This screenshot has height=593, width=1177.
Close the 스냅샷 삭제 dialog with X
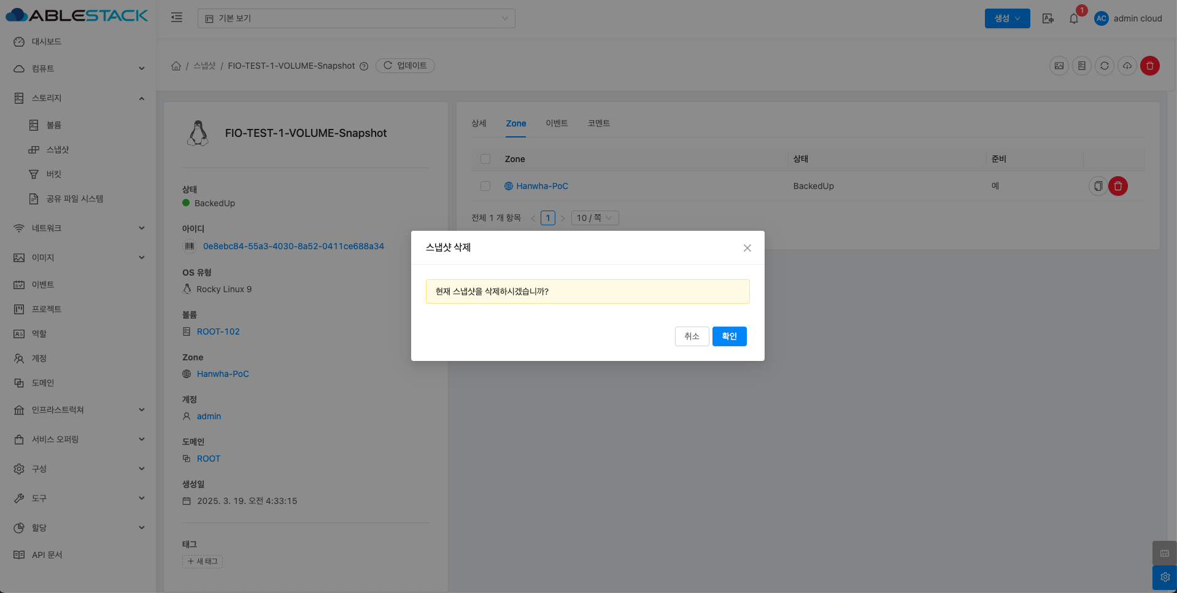pos(747,248)
